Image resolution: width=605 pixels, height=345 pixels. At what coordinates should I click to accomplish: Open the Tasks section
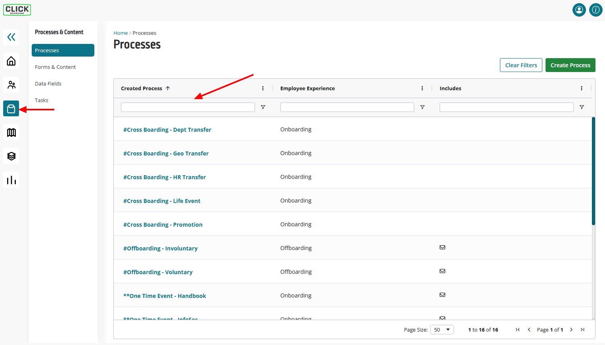coord(41,100)
